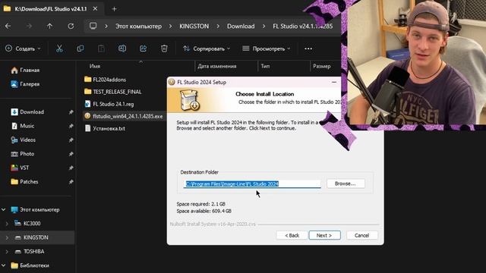Sort by Тип column header
Screen dimensions: 486x273
[x=265, y=66]
